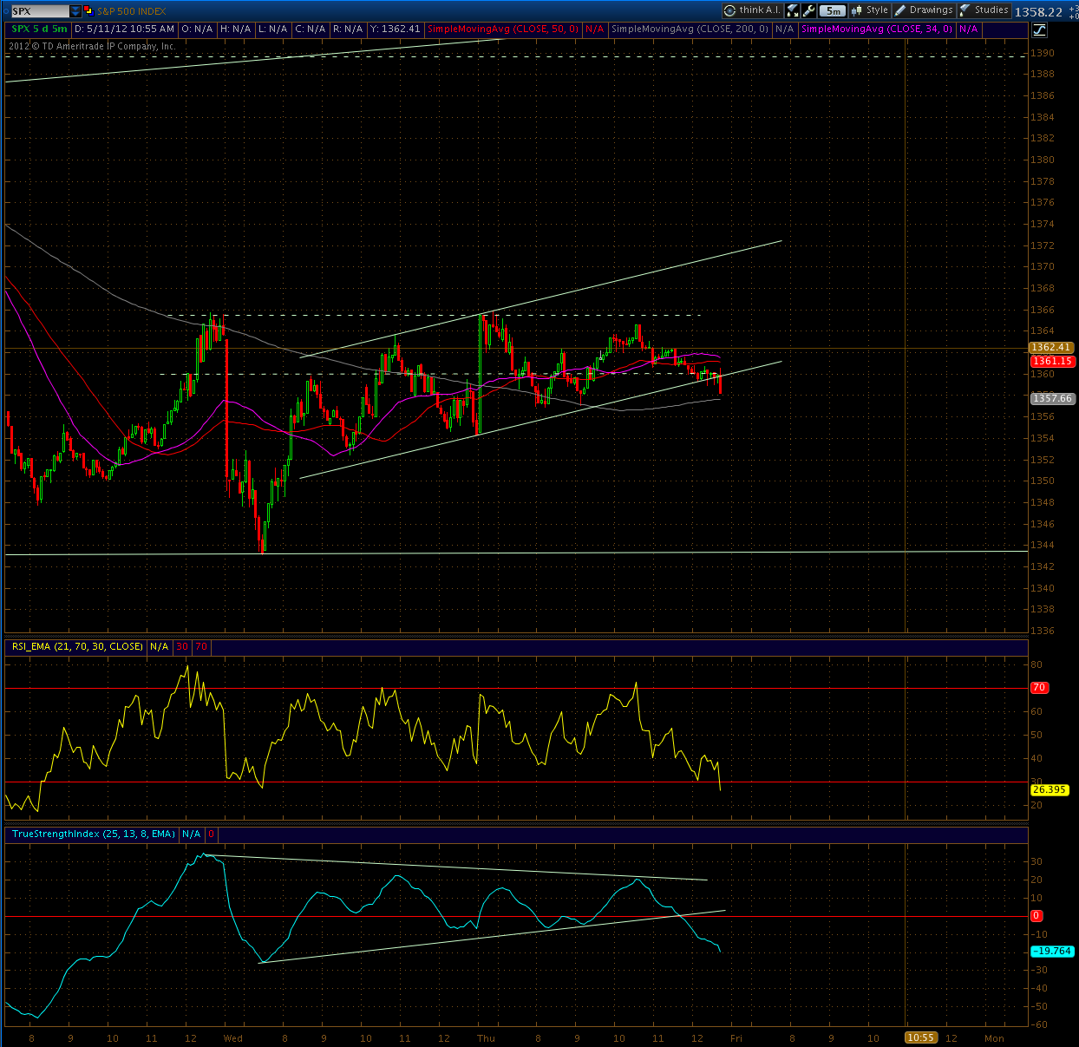Click the red 70 RSI level marker
Viewport: 1079px width, 1047px height.
(x=1039, y=687)
